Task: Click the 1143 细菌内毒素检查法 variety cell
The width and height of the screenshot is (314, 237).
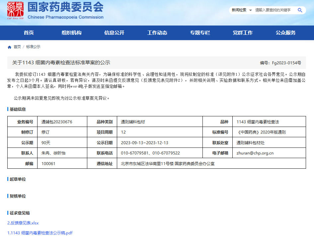Action: (x=269, y=122)
